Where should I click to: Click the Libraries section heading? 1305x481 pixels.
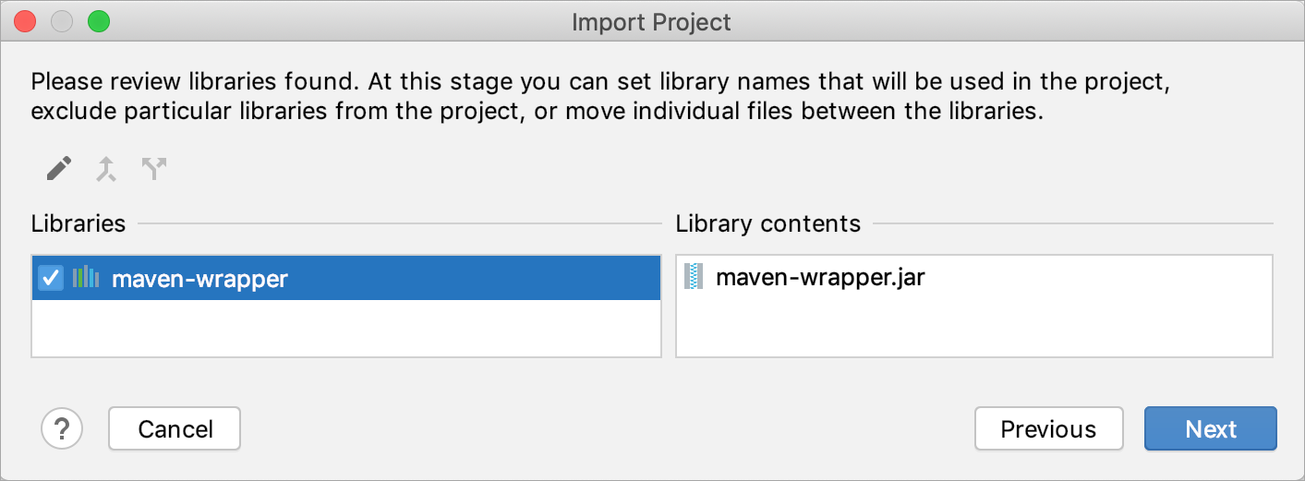coord(79,223)
